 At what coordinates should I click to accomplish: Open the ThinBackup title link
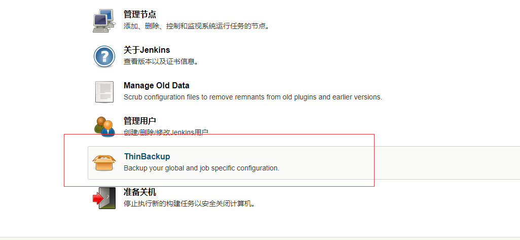pos(147,156)
